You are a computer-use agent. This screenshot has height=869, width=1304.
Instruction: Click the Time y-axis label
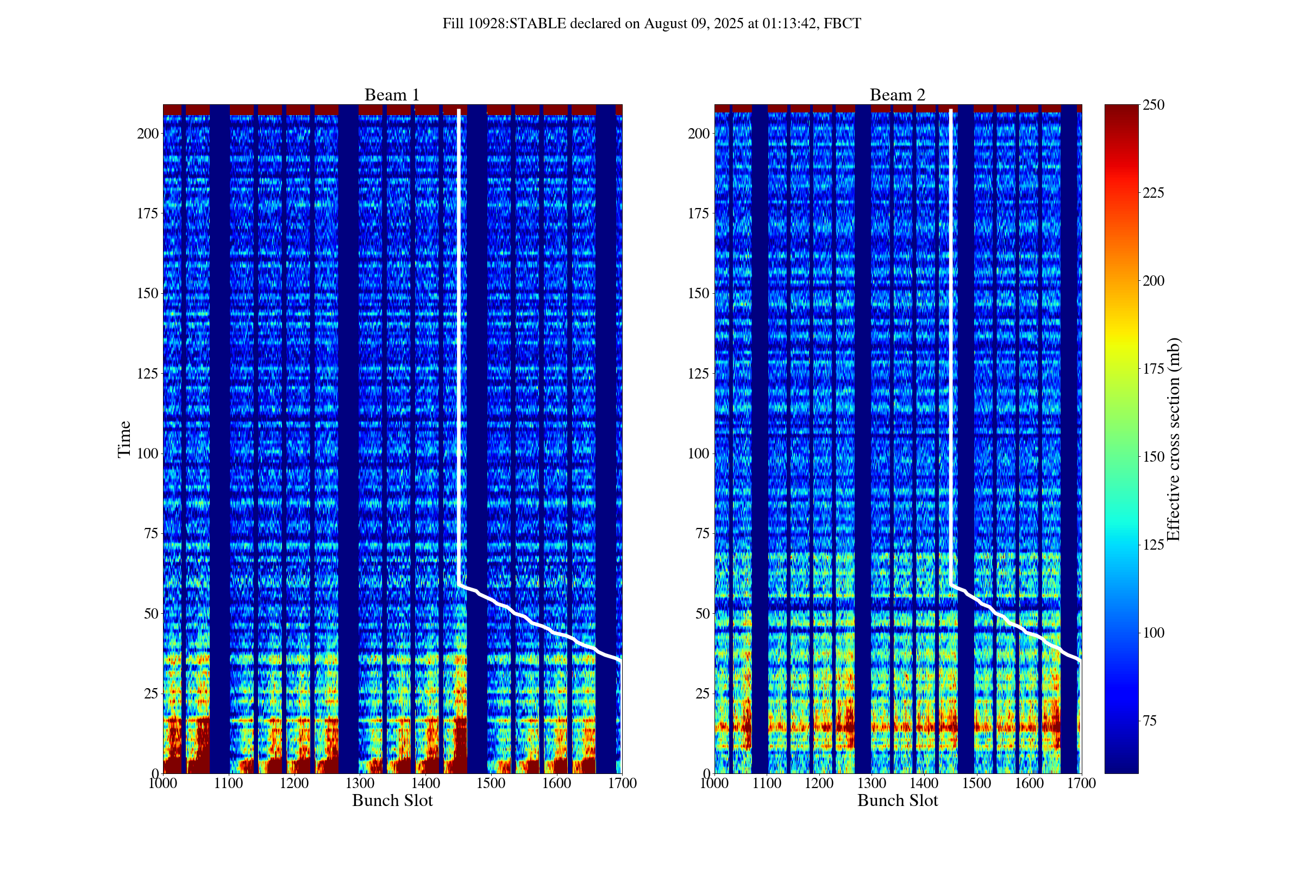coord(125,439)
